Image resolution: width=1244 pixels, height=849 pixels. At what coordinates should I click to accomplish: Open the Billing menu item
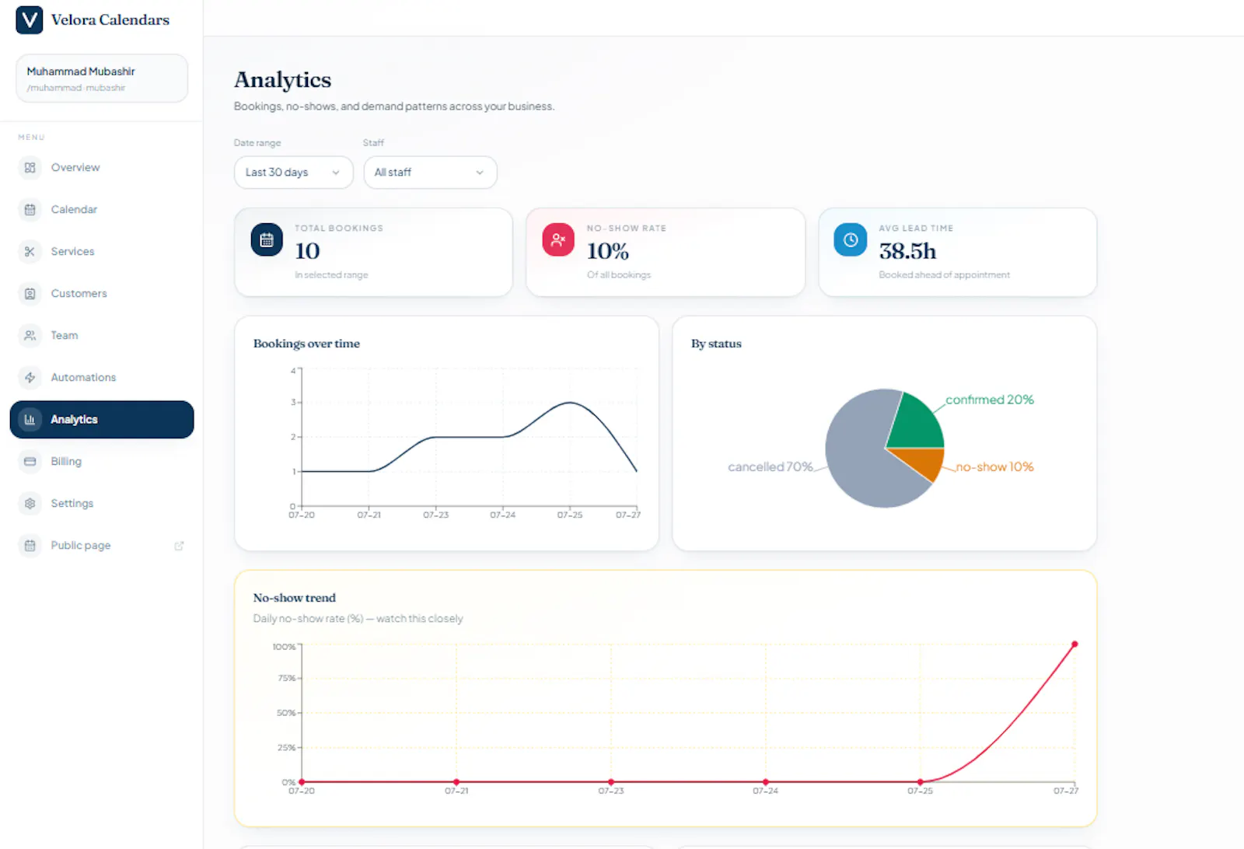click(102, 461)
